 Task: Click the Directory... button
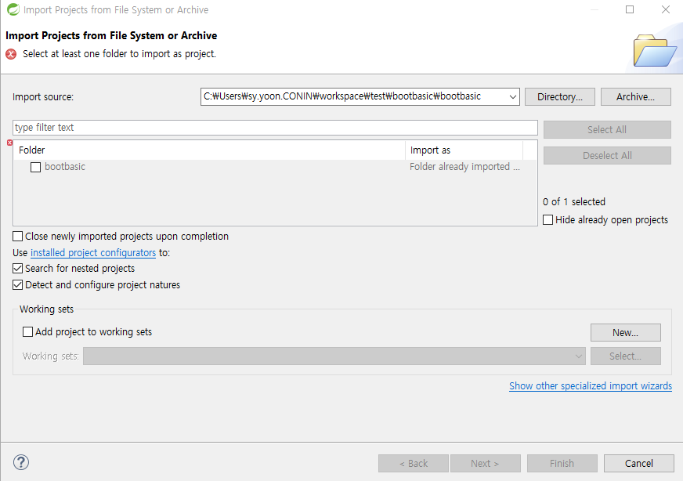coord(560,96)
